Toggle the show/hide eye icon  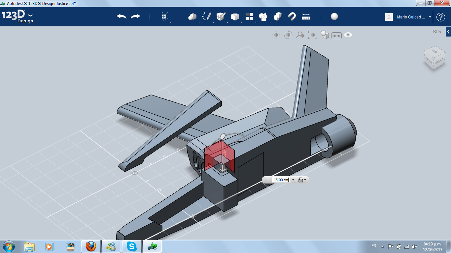(348, 35)
